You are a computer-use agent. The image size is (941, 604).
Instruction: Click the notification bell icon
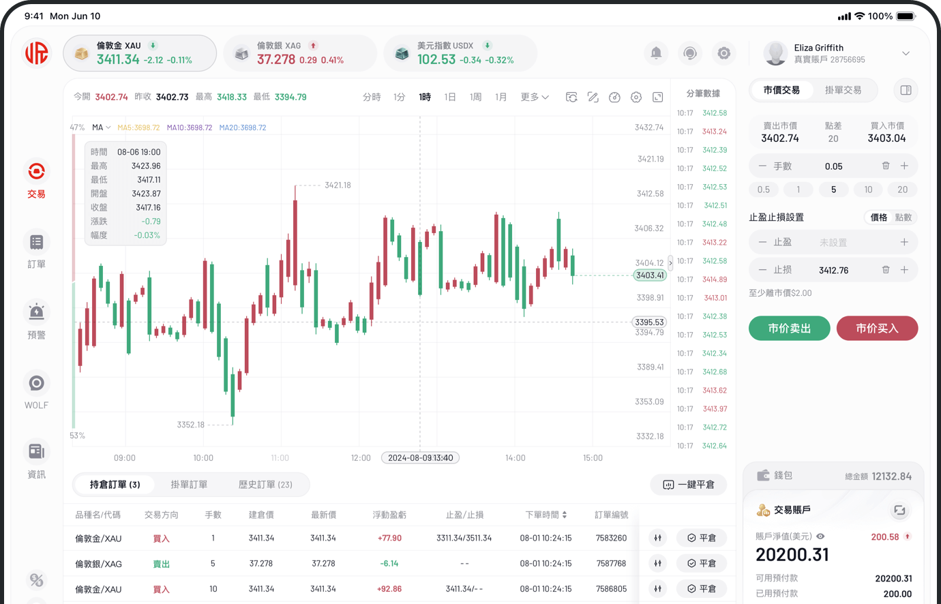click(656, 53)
